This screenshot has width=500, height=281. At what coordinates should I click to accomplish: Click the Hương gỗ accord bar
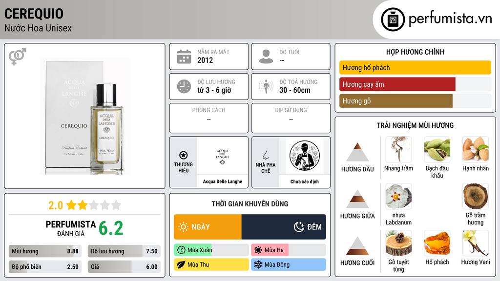pos(415,100)
